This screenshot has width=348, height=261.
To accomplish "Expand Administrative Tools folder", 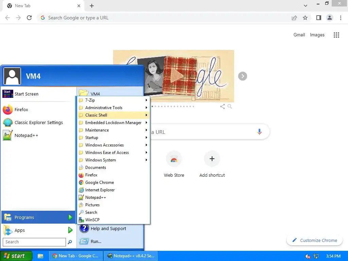I will (x=114, y=108).
